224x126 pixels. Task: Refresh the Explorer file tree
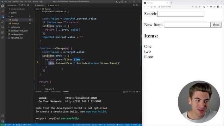[25, 5]
